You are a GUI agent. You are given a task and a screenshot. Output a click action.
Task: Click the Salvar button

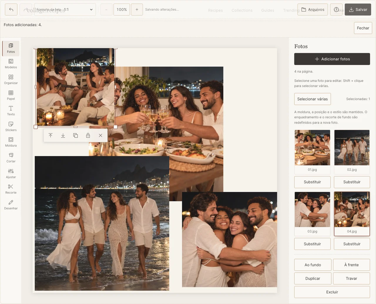pos(358,9)
